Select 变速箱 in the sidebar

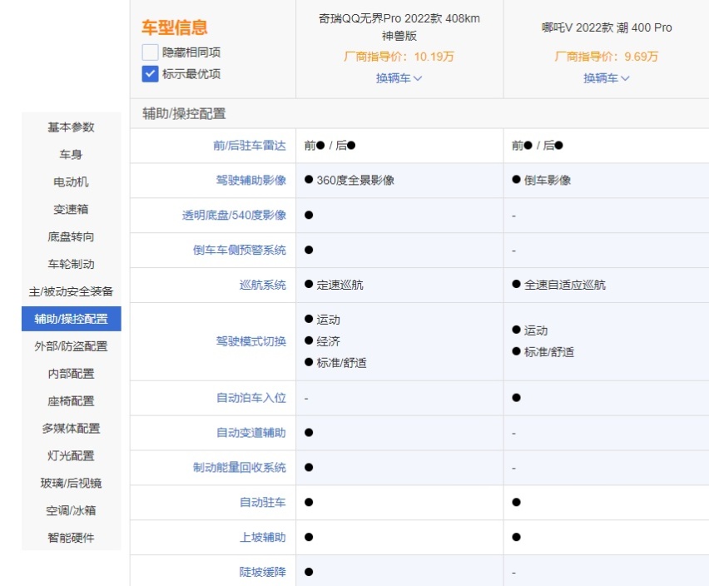(71, 210)
